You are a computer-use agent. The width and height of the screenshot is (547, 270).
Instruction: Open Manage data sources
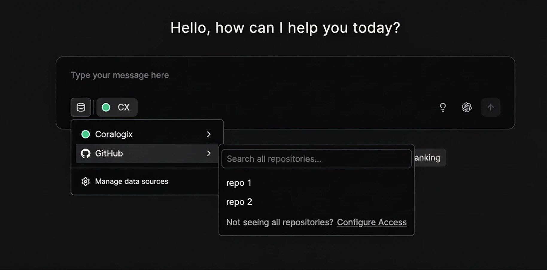(132, 181)
